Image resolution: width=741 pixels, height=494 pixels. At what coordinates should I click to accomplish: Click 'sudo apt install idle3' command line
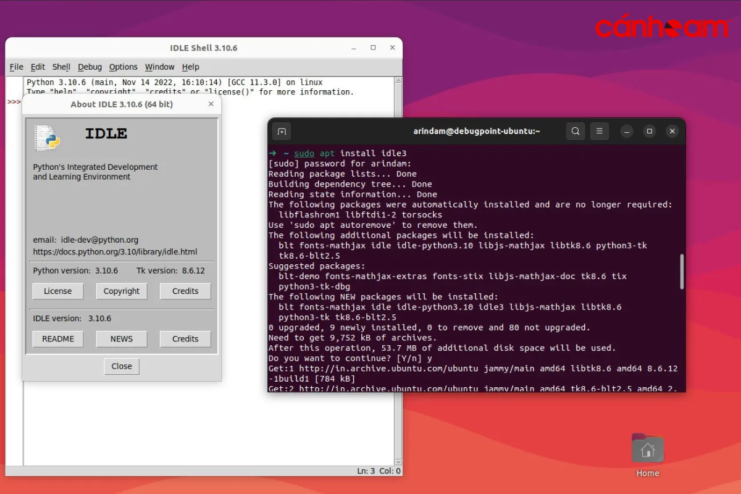350,153
